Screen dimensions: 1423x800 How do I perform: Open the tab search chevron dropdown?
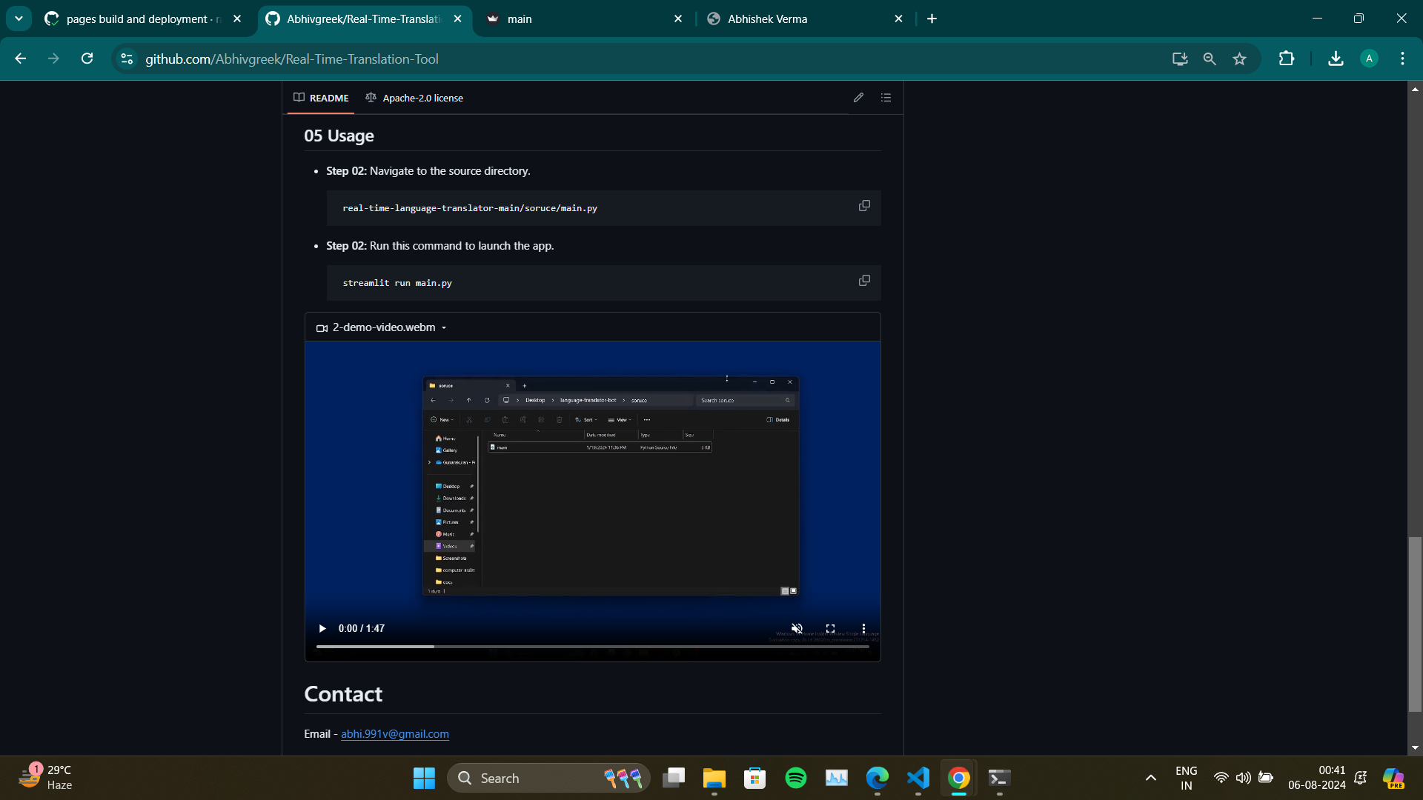pyautogui.click(x=19, y=19)
